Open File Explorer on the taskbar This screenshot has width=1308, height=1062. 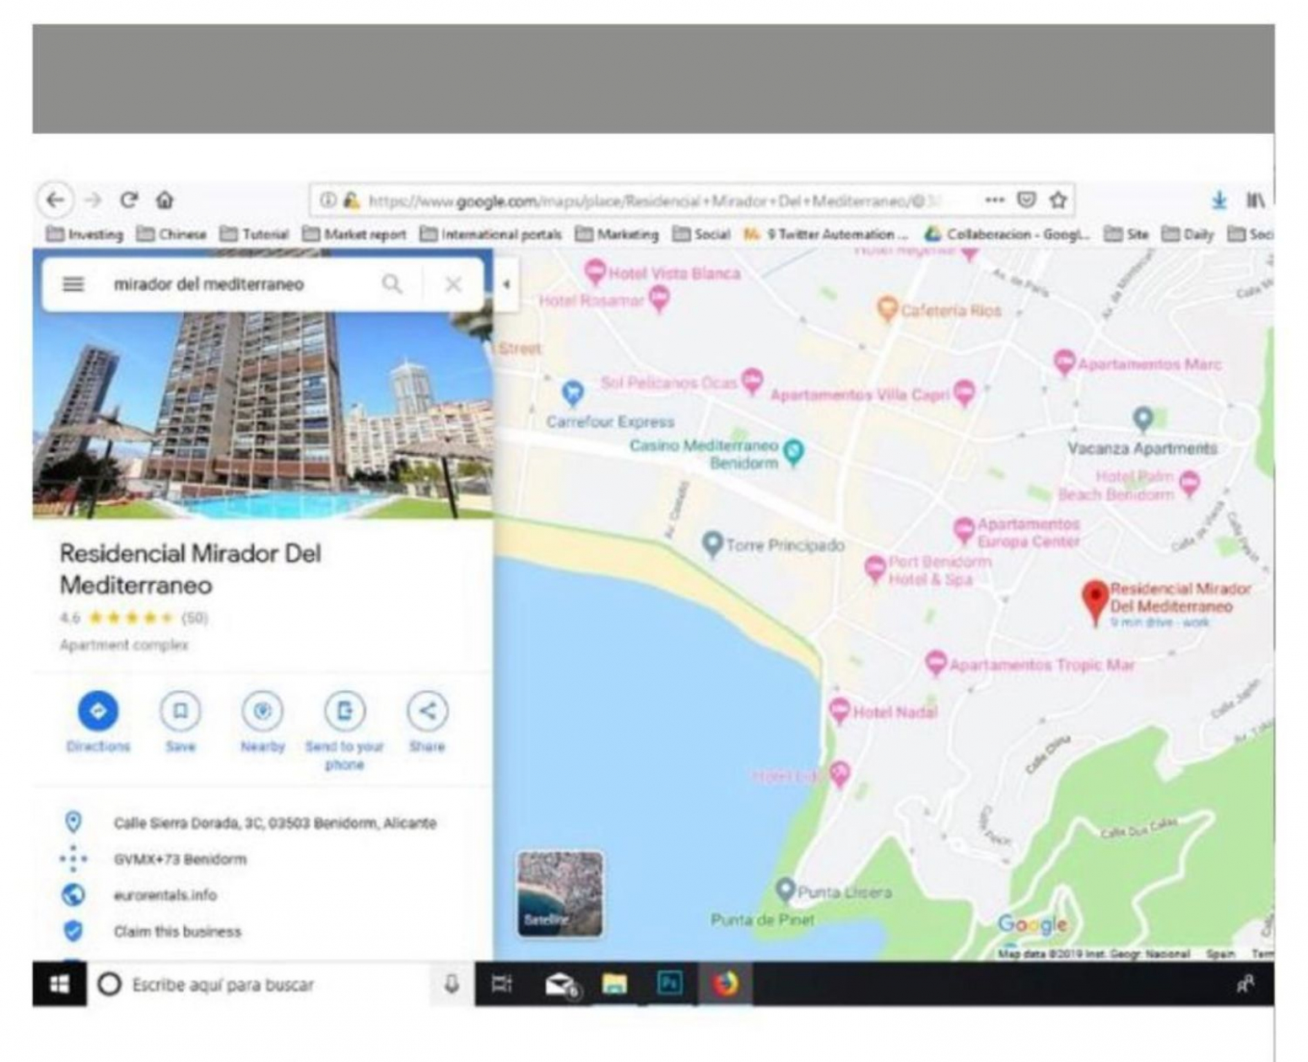click(x=614, y=984)
